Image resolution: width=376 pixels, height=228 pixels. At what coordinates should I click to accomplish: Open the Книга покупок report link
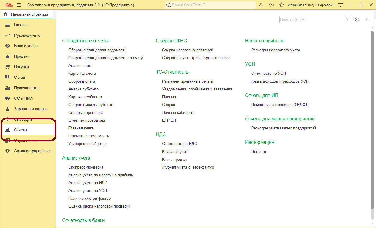[x=175, y=152]
